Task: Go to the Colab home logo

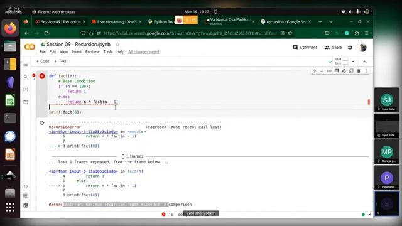Action: (30, 47)
